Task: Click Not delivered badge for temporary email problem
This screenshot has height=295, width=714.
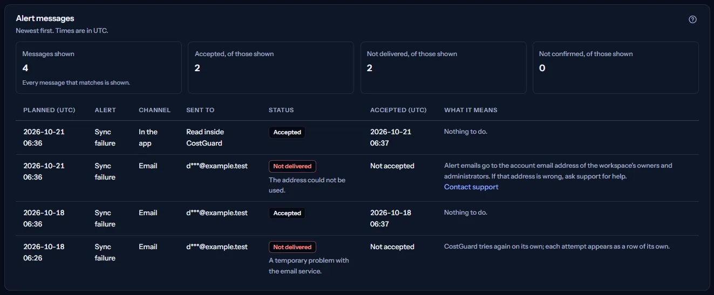Action: 293,247
